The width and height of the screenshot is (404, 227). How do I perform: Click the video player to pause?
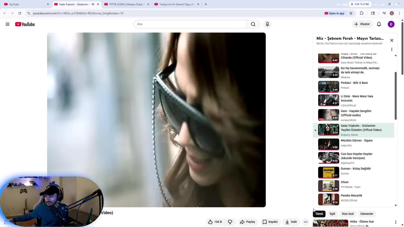[x=156, y=120]
